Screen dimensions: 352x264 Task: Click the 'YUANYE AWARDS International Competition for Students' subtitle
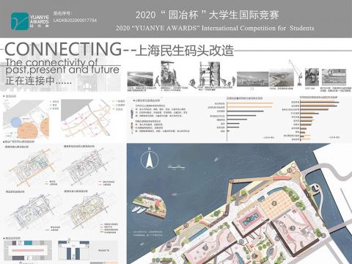pos(215,28)
